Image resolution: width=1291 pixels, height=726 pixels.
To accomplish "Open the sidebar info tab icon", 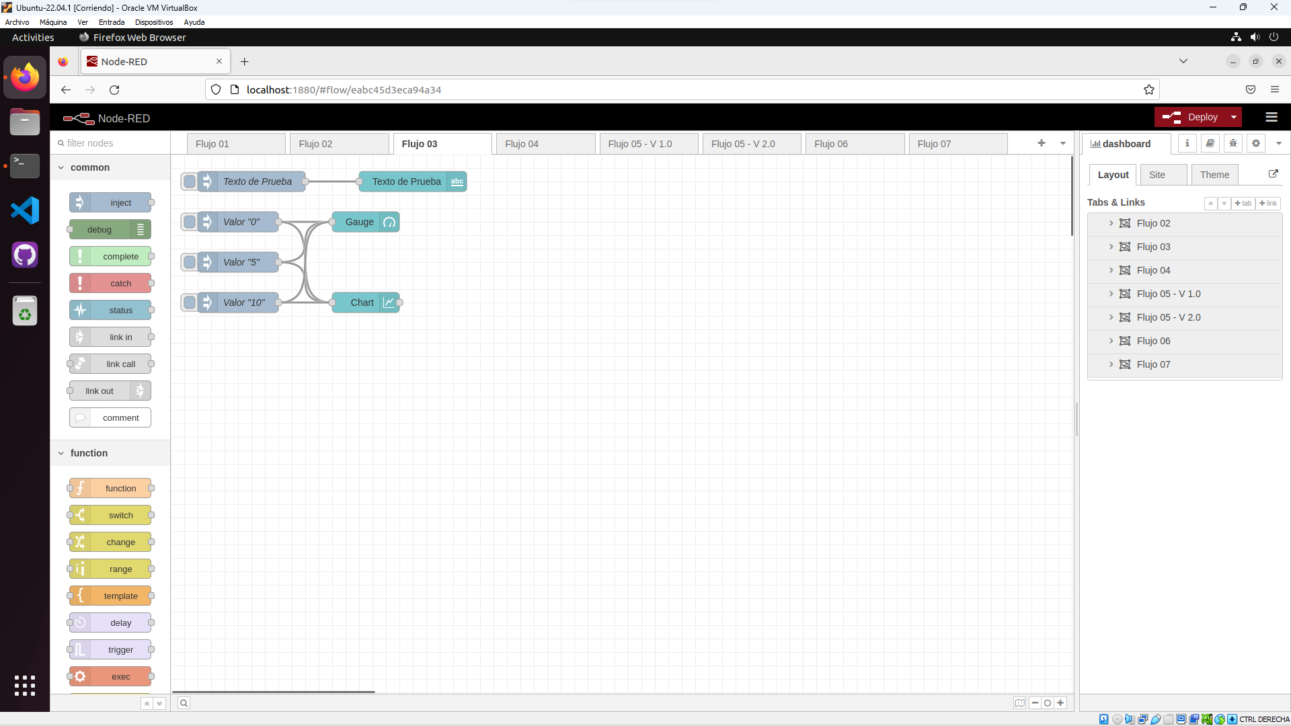I will tap(1187, 143).
